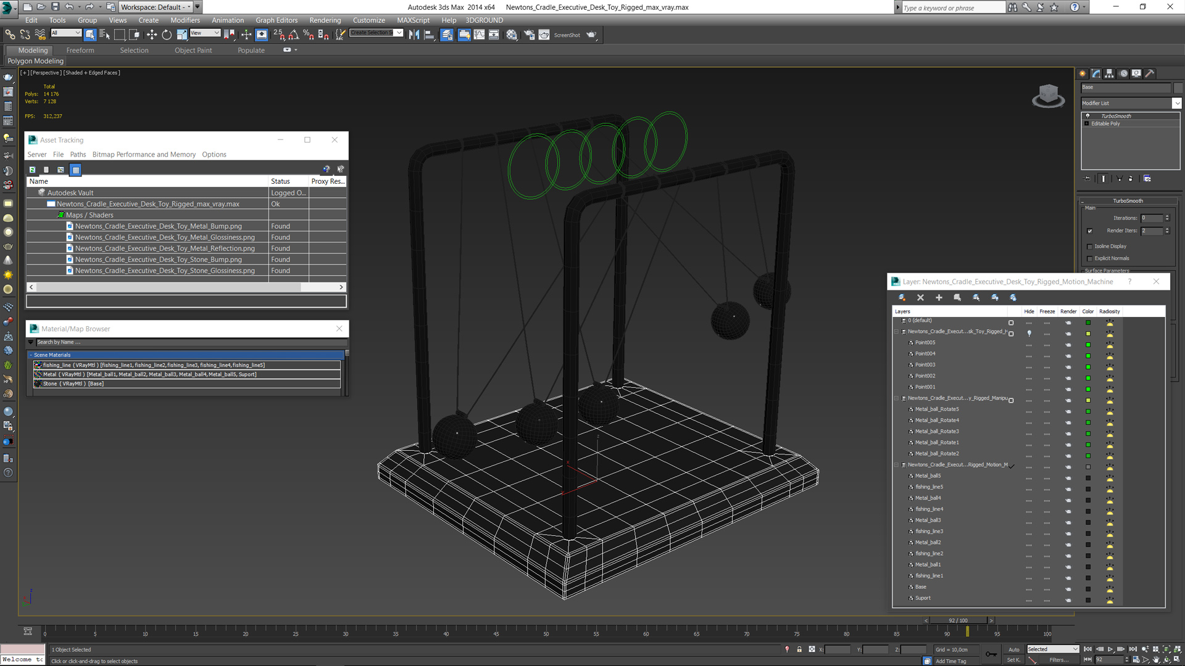Open Render Setup icon
Viewport: 1185px width, 666px height.
tap(529, 35)
